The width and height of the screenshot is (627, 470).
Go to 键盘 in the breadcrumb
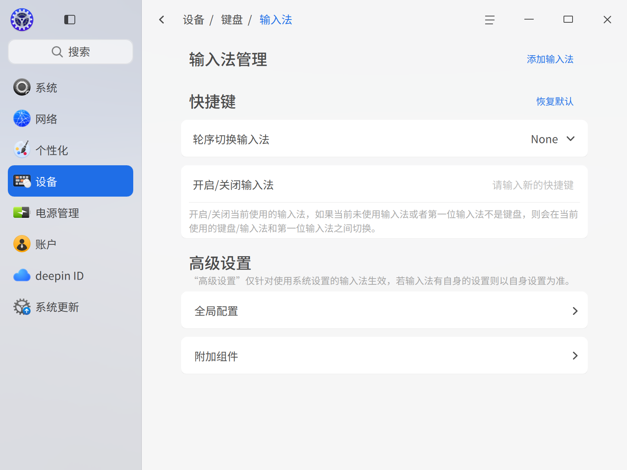232,20
